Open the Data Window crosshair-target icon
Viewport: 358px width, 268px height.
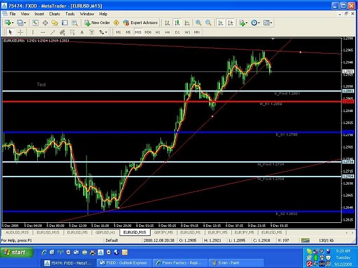tap(45, 23)
